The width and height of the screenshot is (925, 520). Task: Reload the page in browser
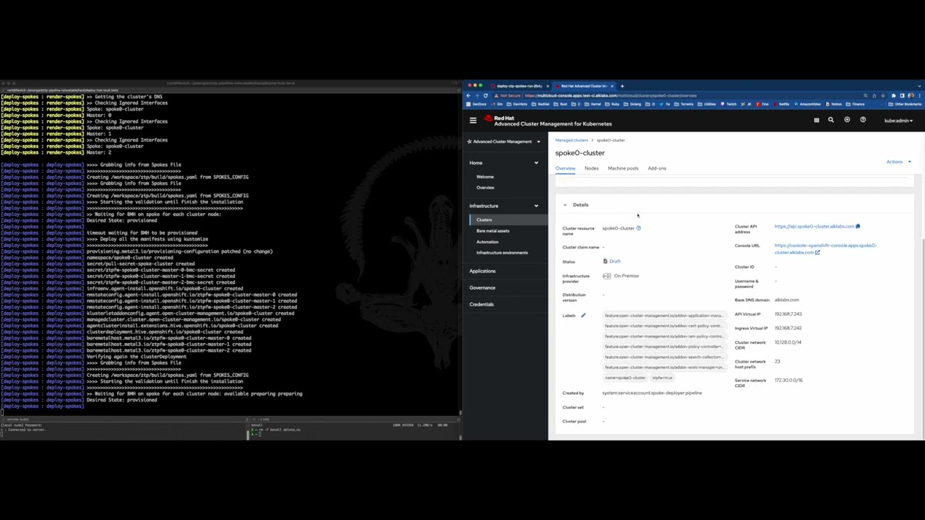click(x=486, y=95)
